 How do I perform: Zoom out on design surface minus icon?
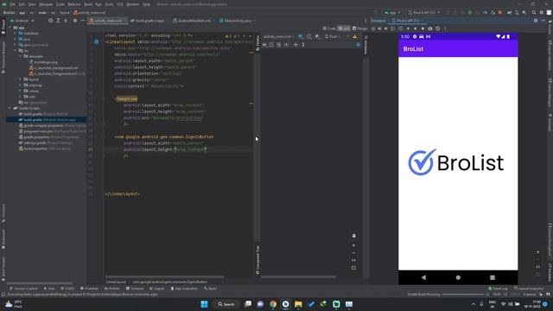pyautogui.click(x=353, y=253)
